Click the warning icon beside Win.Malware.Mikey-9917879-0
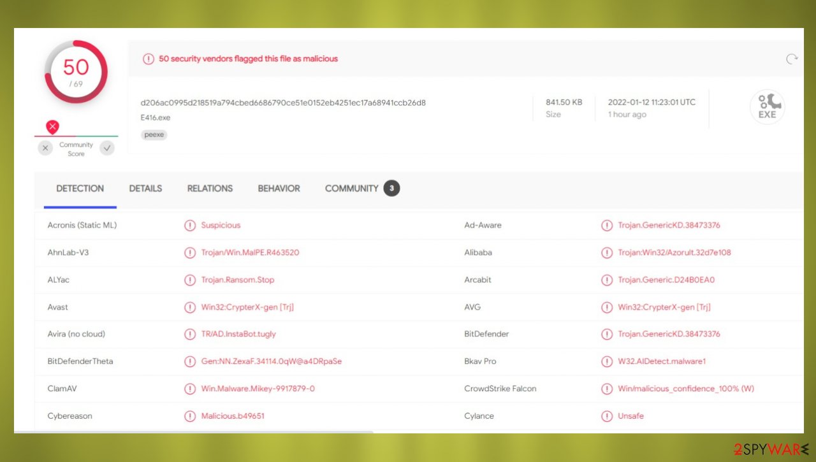Screen dimensions: 816x462 click(x=190, y=389)
